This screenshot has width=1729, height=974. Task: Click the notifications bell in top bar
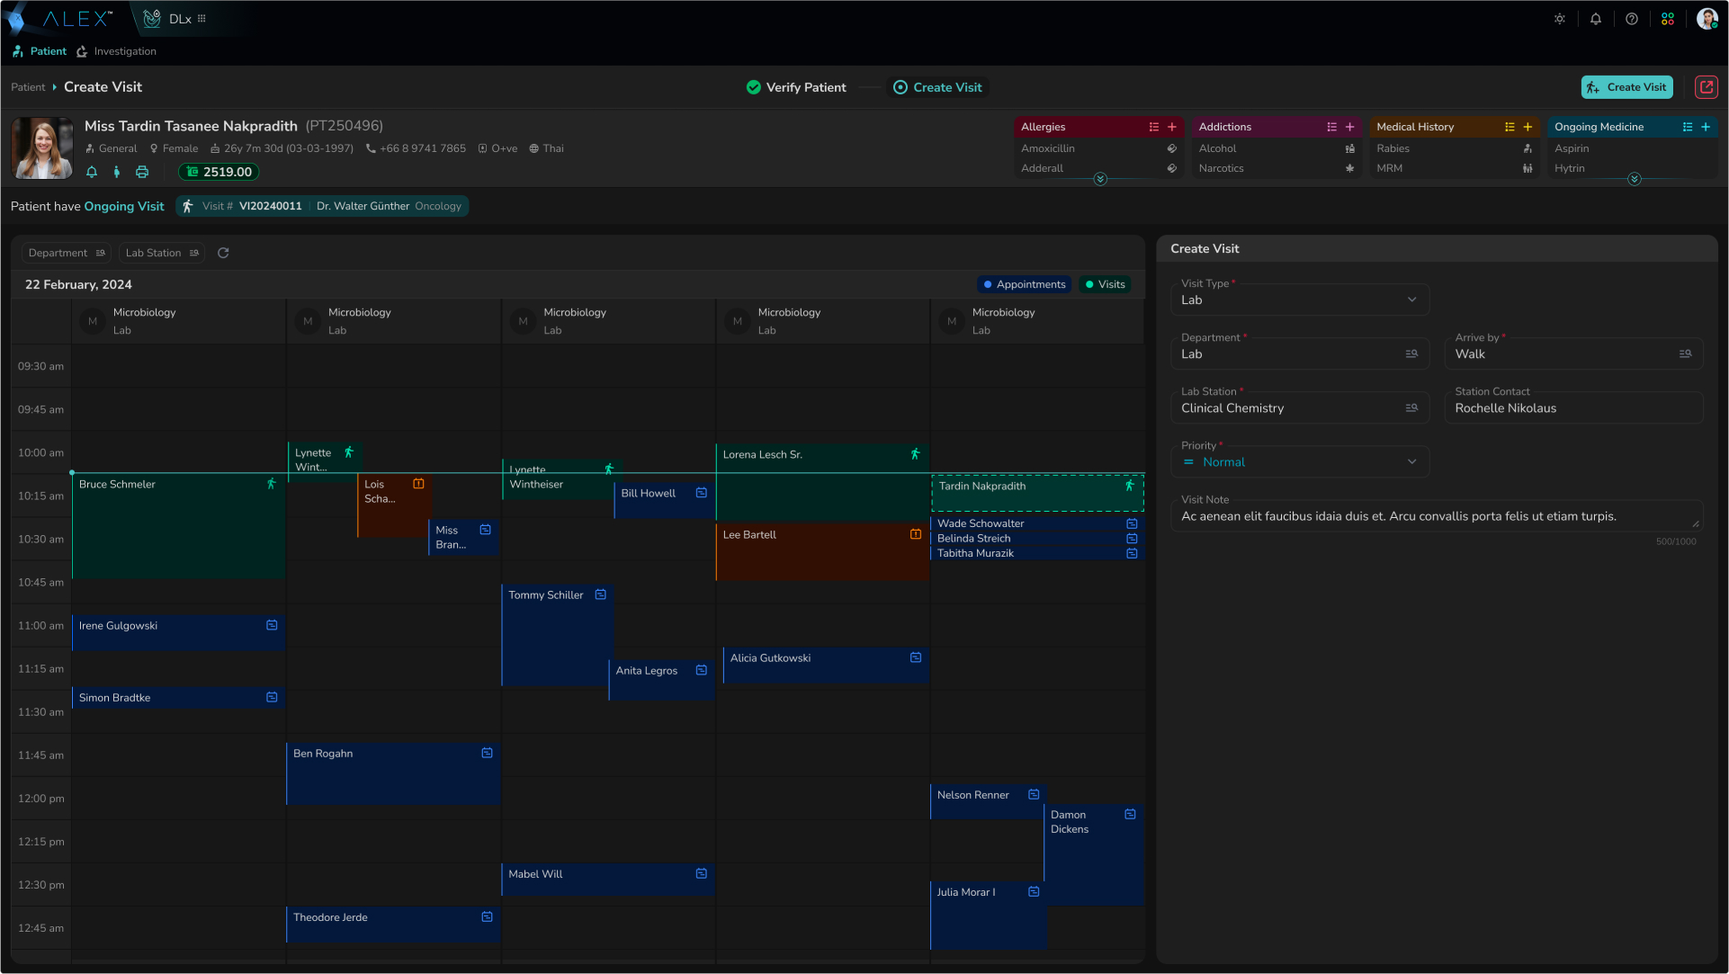coord(1596,19)
